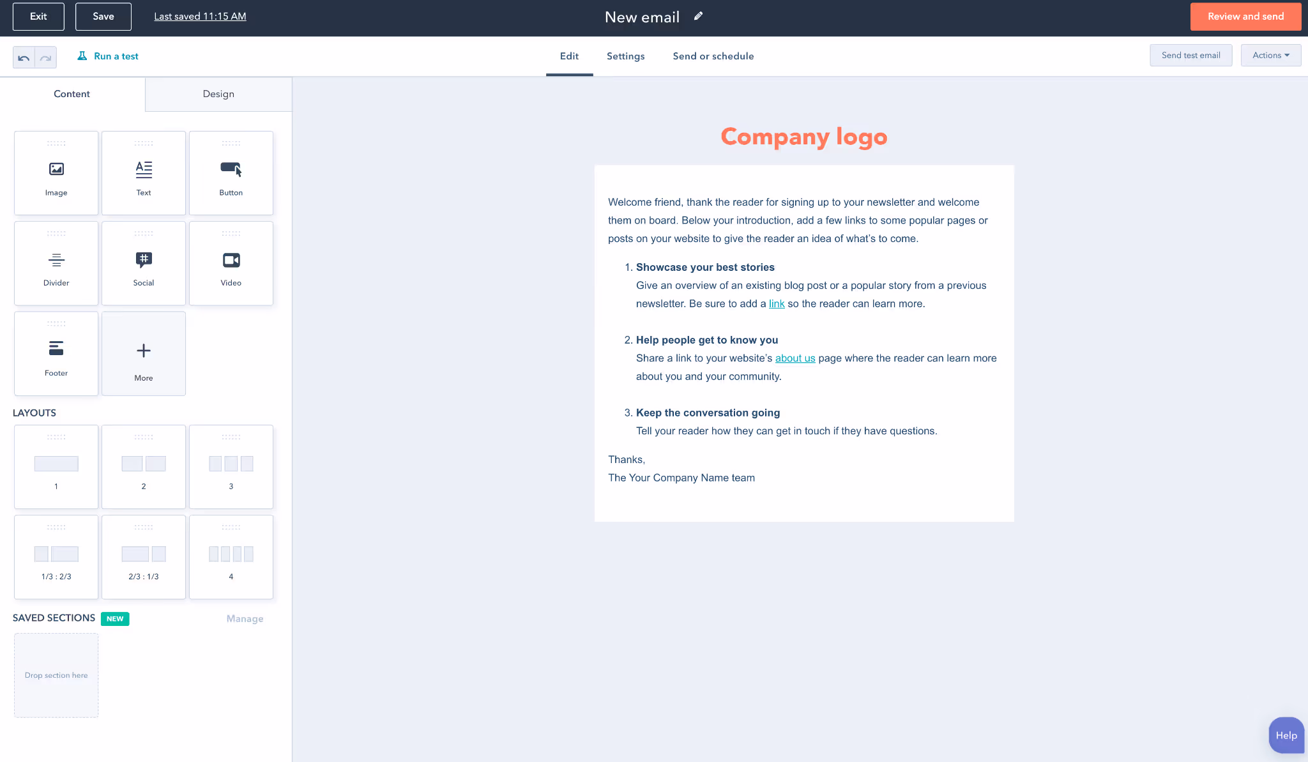The image size is (1308, 762).
Task: Open the Actions dropdown
Action: click(1270, 56)
